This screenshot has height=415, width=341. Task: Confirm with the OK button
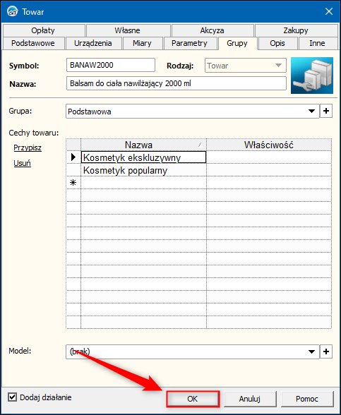click(x=193, y=399)
